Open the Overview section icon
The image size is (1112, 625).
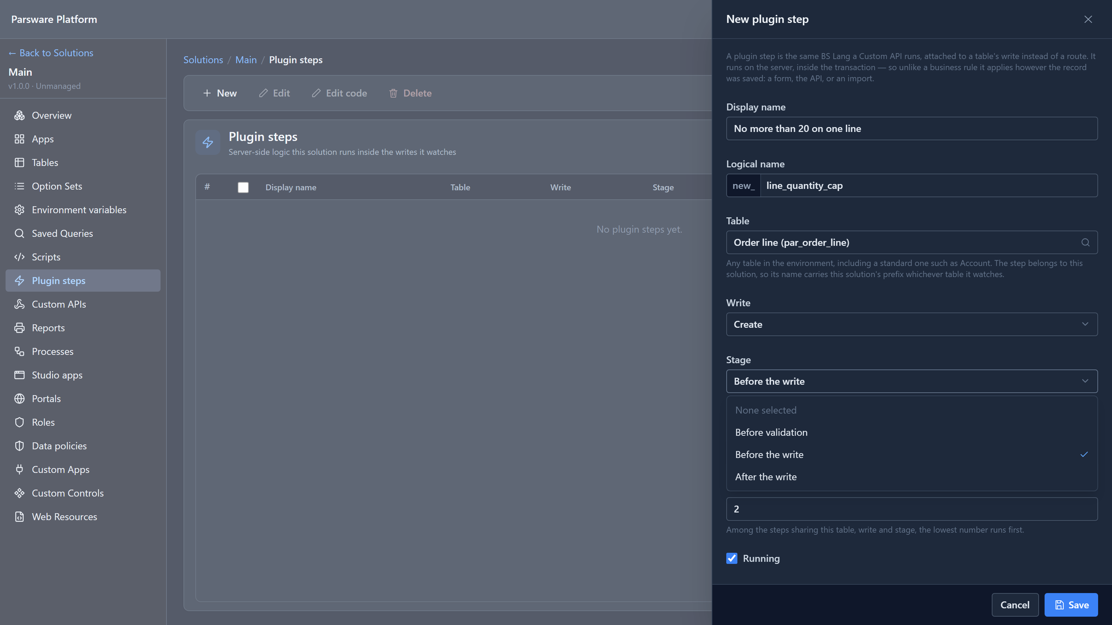tap(19, 115)
